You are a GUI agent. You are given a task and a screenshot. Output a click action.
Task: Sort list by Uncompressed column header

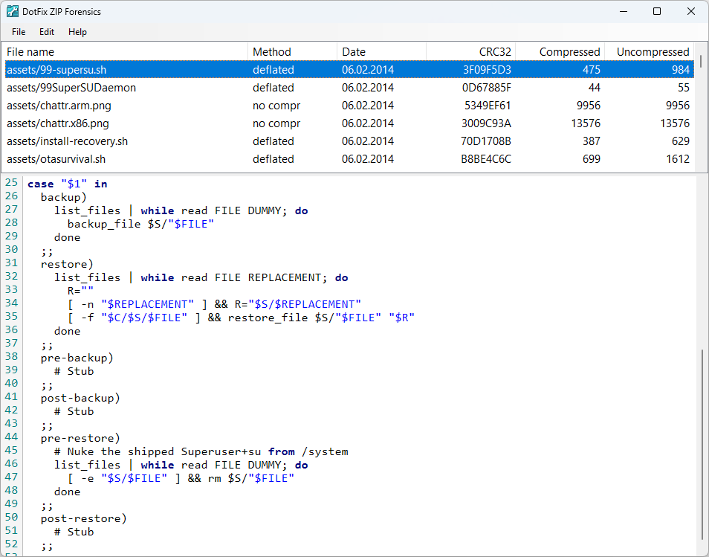tap(649, 51)
